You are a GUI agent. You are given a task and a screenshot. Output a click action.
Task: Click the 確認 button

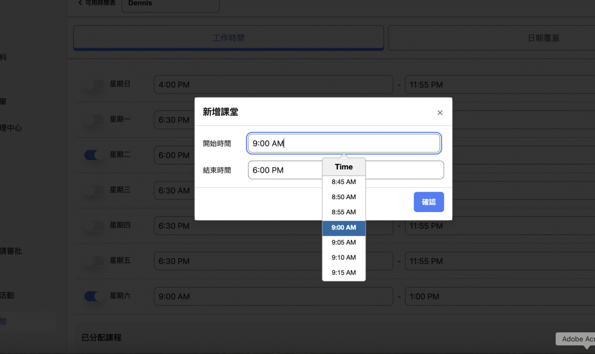[428, 202]
